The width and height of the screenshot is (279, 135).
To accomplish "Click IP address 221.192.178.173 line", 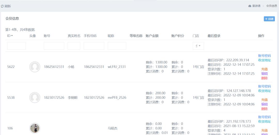I will tap(229, 121).
